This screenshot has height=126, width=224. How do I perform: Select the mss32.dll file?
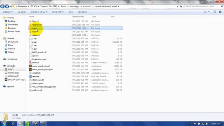coord(36,73)
